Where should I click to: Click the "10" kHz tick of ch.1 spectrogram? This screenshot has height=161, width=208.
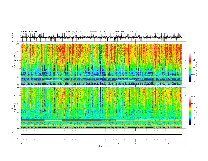pyautogui.click(x=18, y=44)
